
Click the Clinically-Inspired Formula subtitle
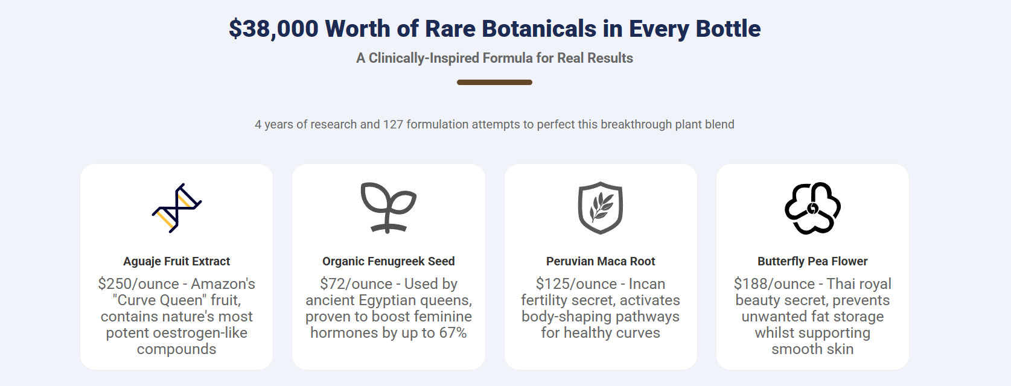[x=494, y=58]
